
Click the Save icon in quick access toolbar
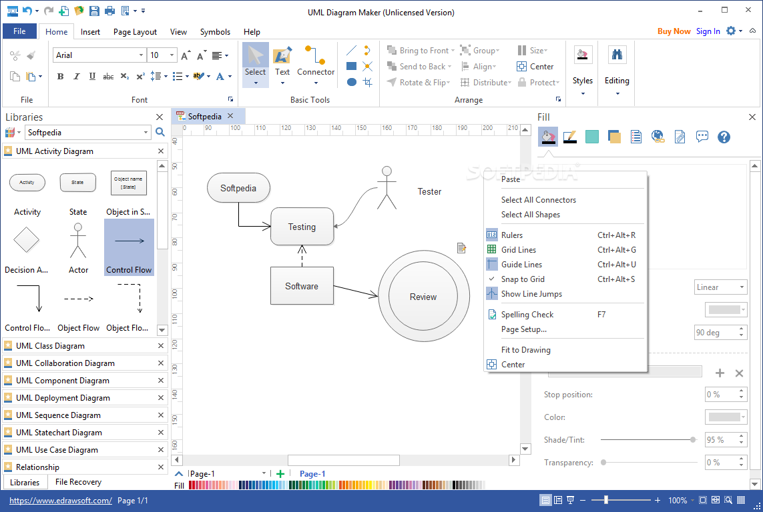(x=94, y=11)
